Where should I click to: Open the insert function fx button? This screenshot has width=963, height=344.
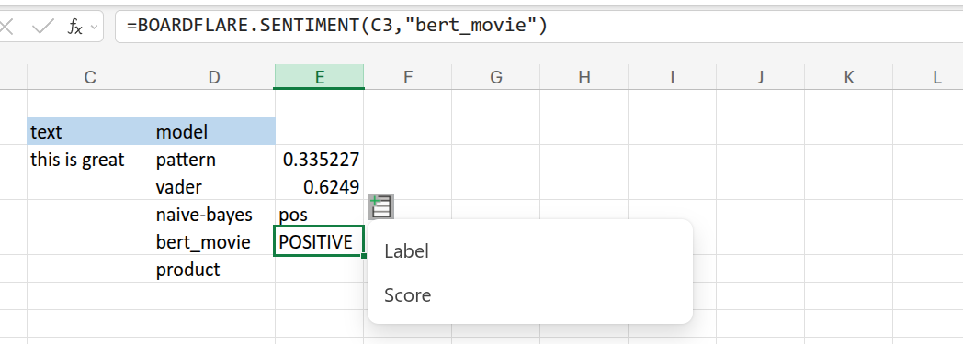[75, 27]
